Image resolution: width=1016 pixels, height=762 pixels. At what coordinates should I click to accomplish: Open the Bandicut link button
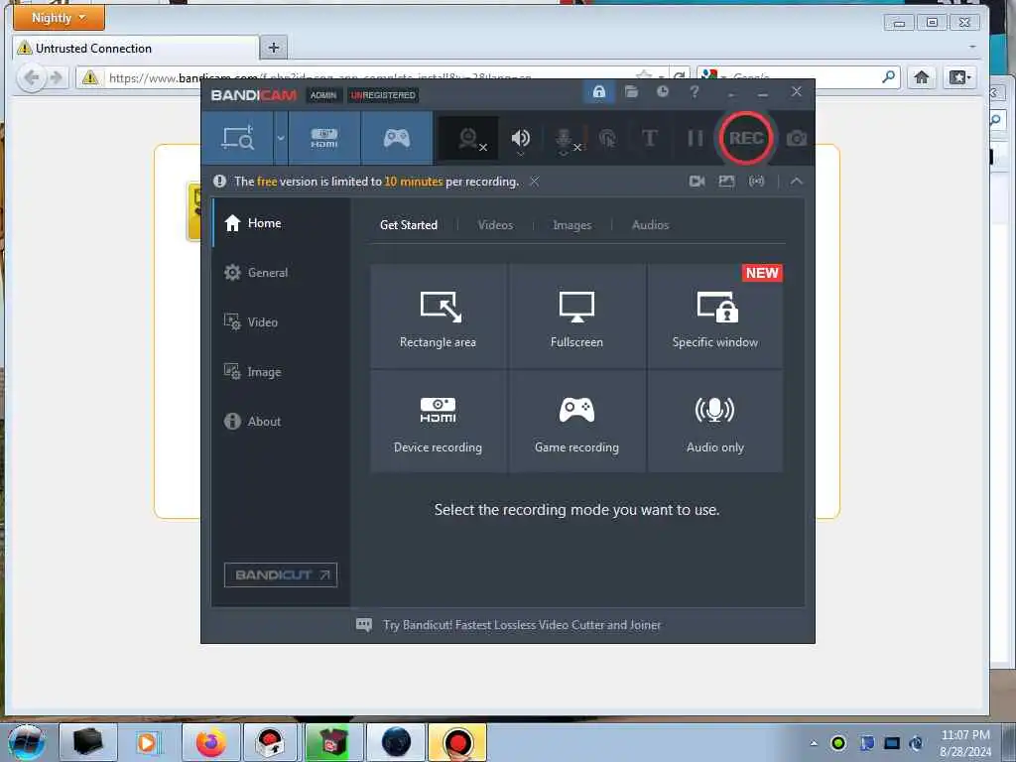(281, 574)
